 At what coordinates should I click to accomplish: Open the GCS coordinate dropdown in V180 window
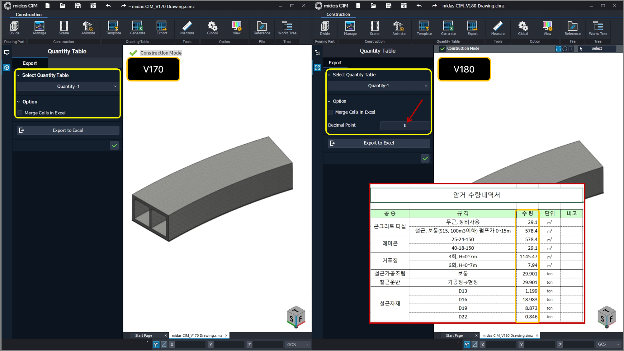click(x=608, y=344)
